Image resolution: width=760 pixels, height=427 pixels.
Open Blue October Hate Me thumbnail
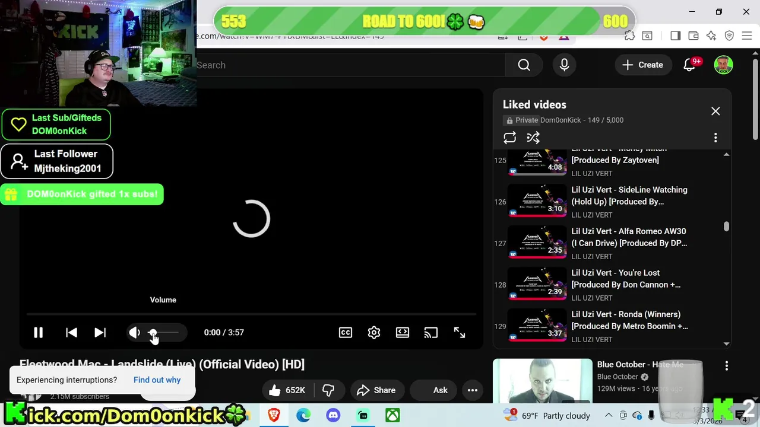(543, 381)
